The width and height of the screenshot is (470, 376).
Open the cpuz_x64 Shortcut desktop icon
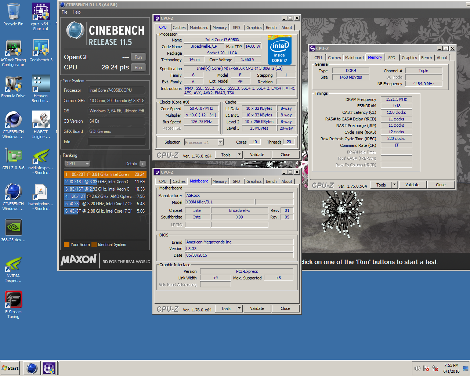pyautogui.click(x=41, y=17)
